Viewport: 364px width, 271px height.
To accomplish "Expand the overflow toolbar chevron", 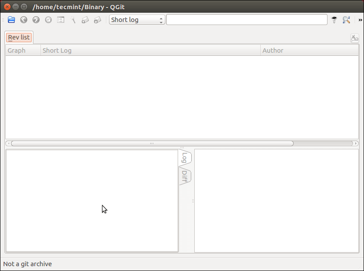I will pos(360,19).
